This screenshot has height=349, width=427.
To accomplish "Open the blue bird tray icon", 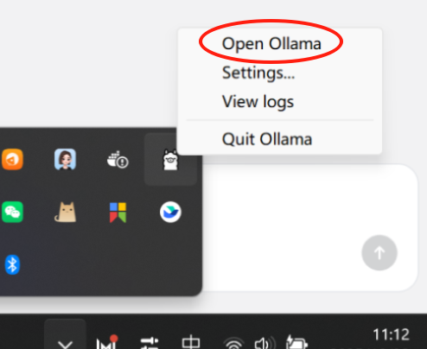I will point(170,213).
